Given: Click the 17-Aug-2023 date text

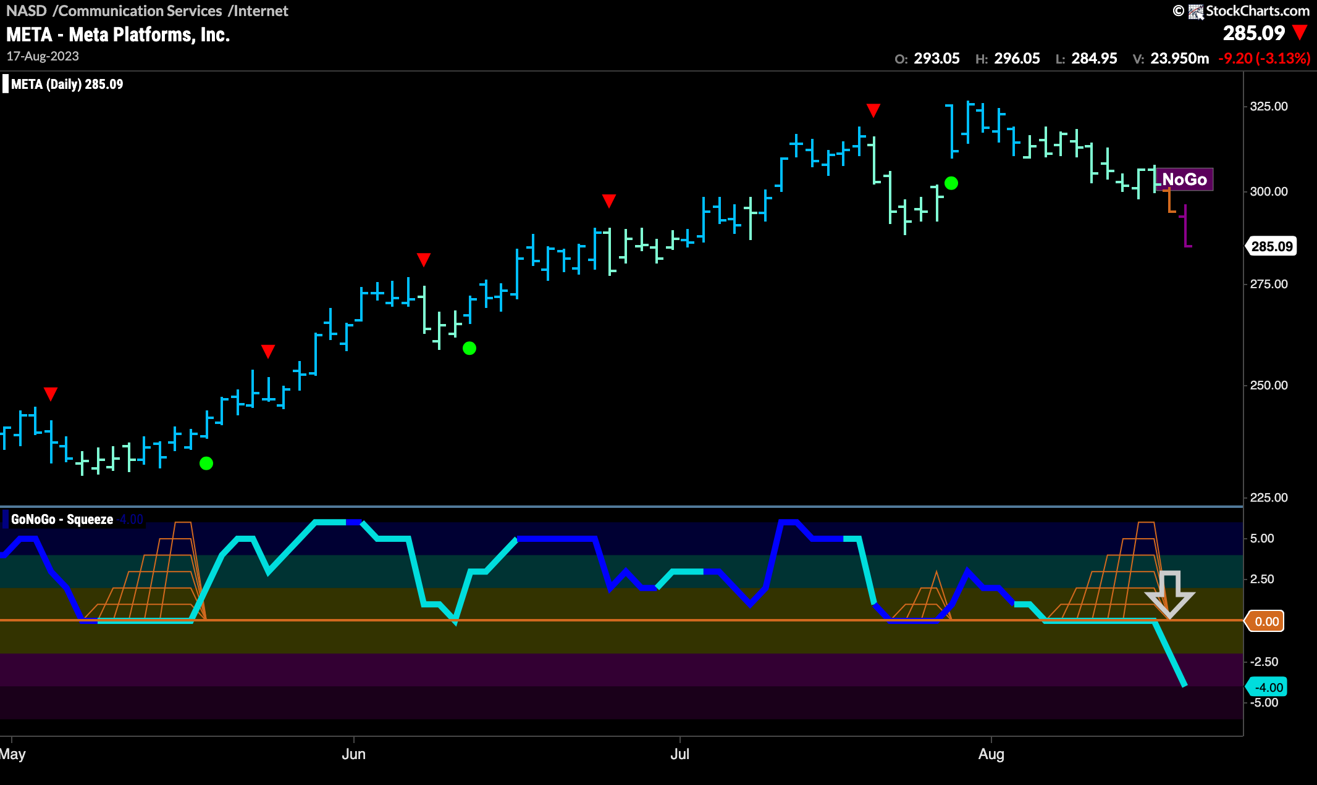Looking at the screenshot, I should [x=43, y=56].
